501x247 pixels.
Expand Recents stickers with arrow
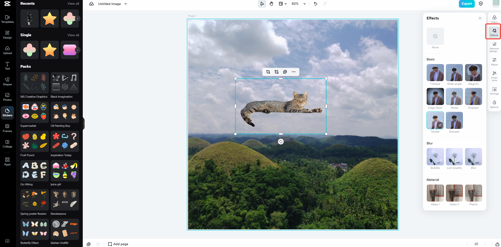[x=78, y=19]
